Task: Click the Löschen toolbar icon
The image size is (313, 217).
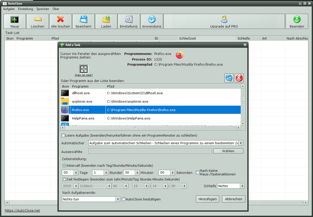Action: pos(38,19)
